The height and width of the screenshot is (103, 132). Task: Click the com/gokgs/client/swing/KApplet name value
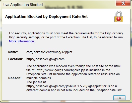click(x=49, y=52)
